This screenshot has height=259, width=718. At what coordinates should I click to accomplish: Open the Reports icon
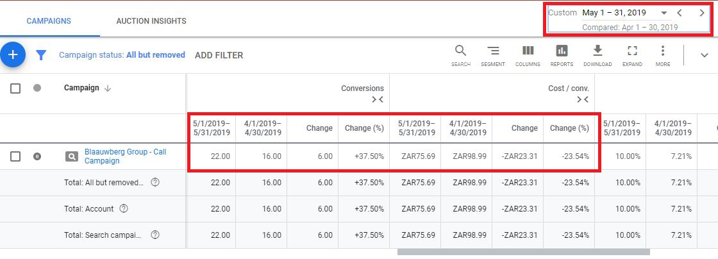[562, 51]
